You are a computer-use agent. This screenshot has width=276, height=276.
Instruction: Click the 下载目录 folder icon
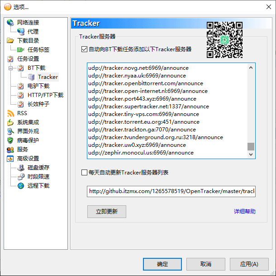[x=10, y=41]
